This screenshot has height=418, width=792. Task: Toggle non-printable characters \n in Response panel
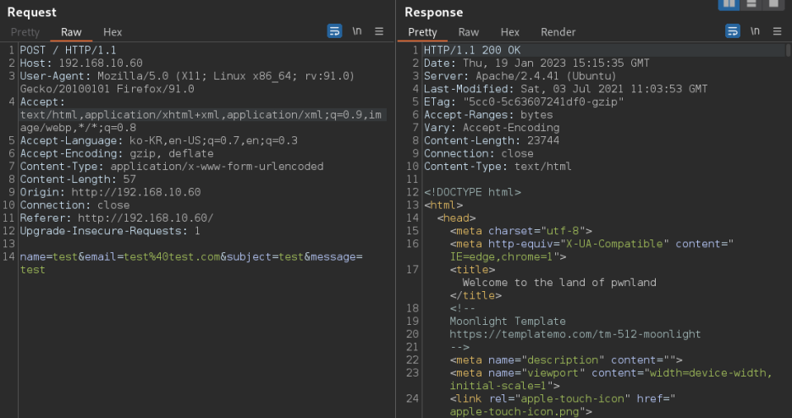pos(755,31)
